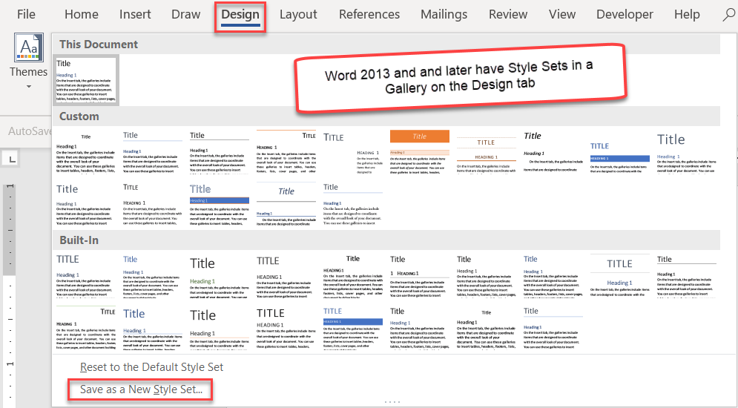738x408 pixels.
Task: Pick Built-In style set with right-aligned small-caps TITLE
Action: tap(85, 328)
